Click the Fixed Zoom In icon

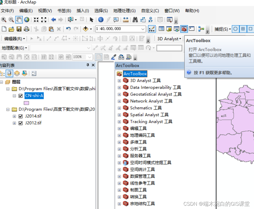pos(36,20)
